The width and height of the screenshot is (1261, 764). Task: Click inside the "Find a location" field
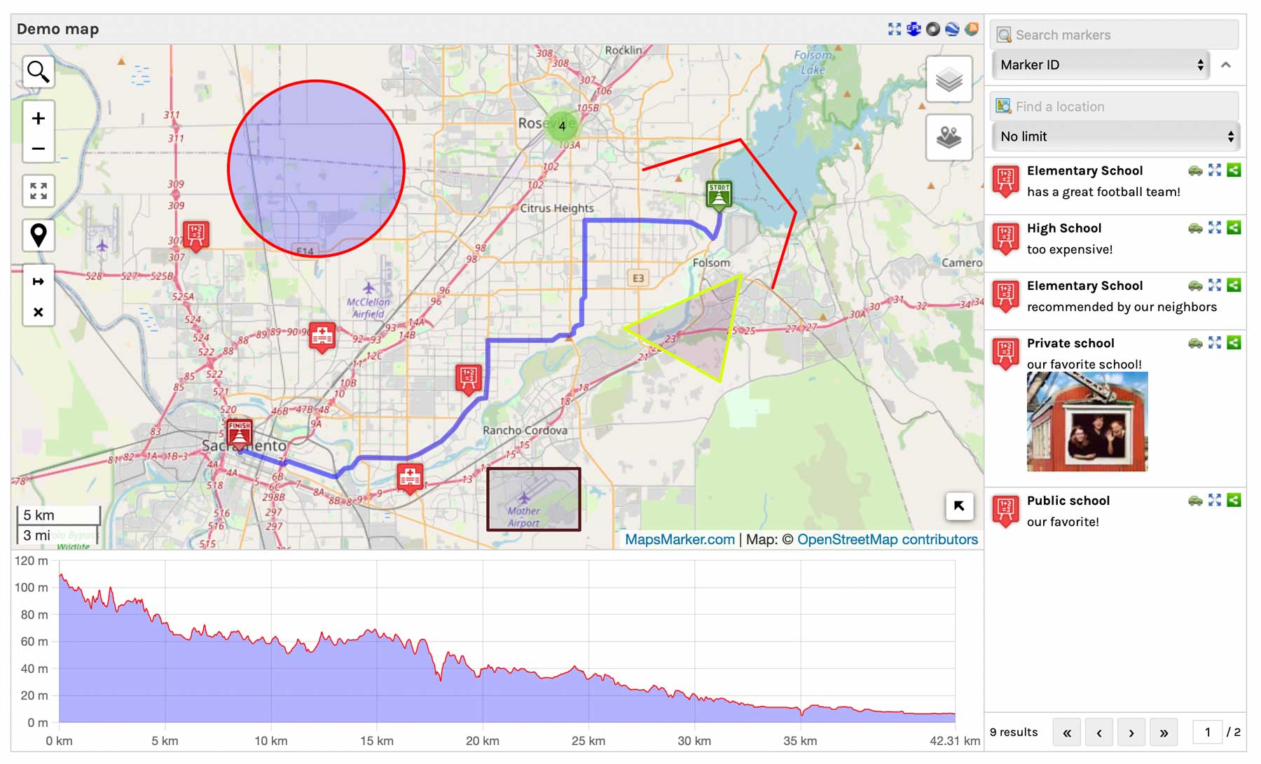click(x=1115, y=106)
